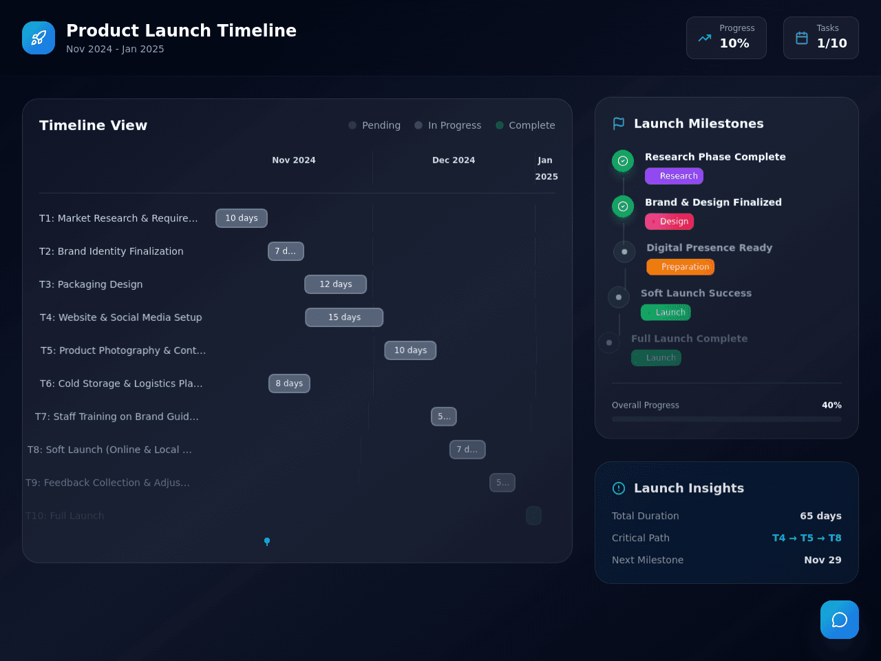881x661 pixels.
Task: Click the Research Phase Complete title
Action: [x=715, y=157]
